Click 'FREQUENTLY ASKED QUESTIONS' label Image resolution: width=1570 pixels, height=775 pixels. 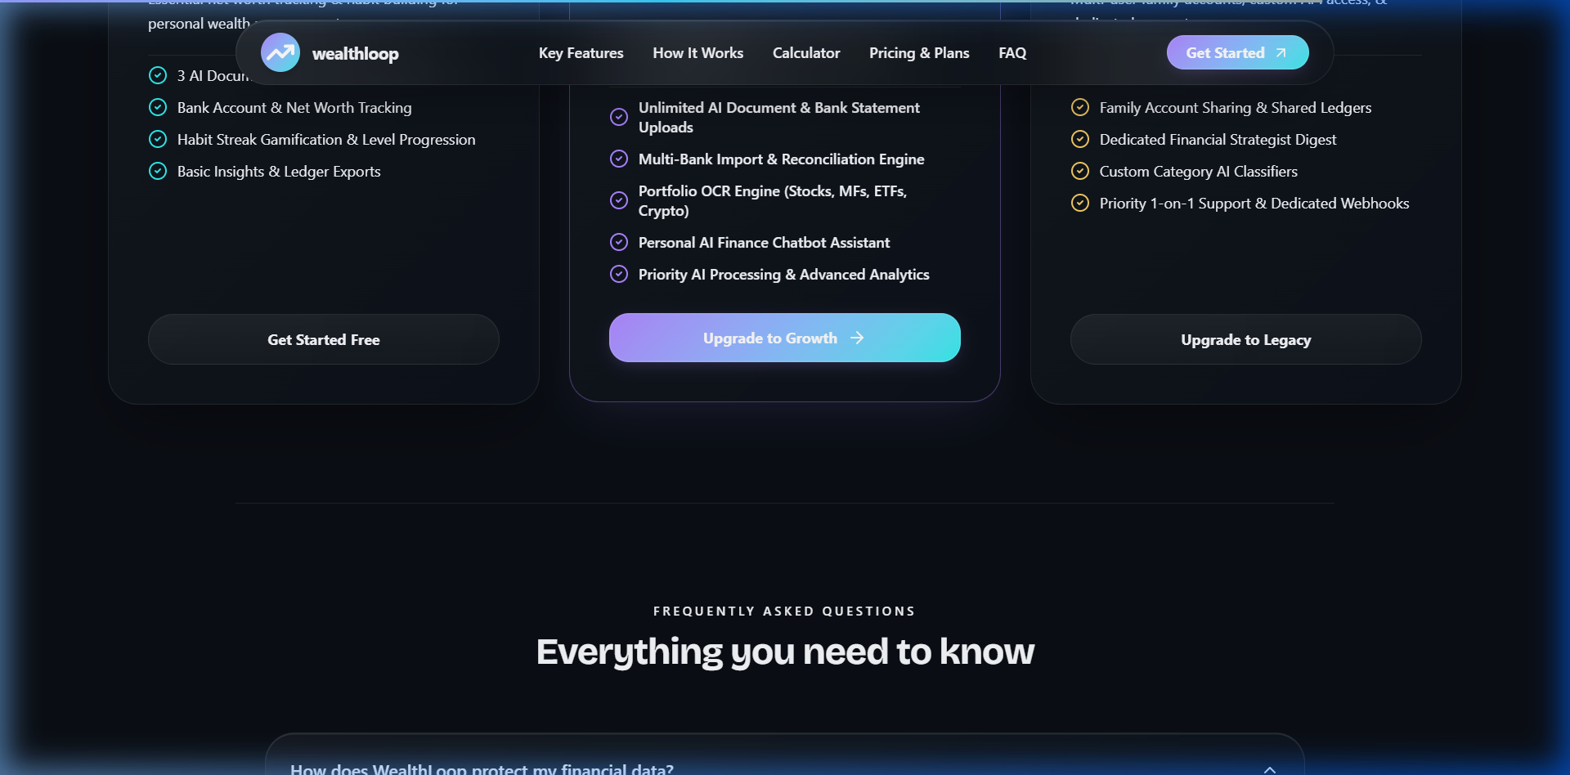pos(785,611)
